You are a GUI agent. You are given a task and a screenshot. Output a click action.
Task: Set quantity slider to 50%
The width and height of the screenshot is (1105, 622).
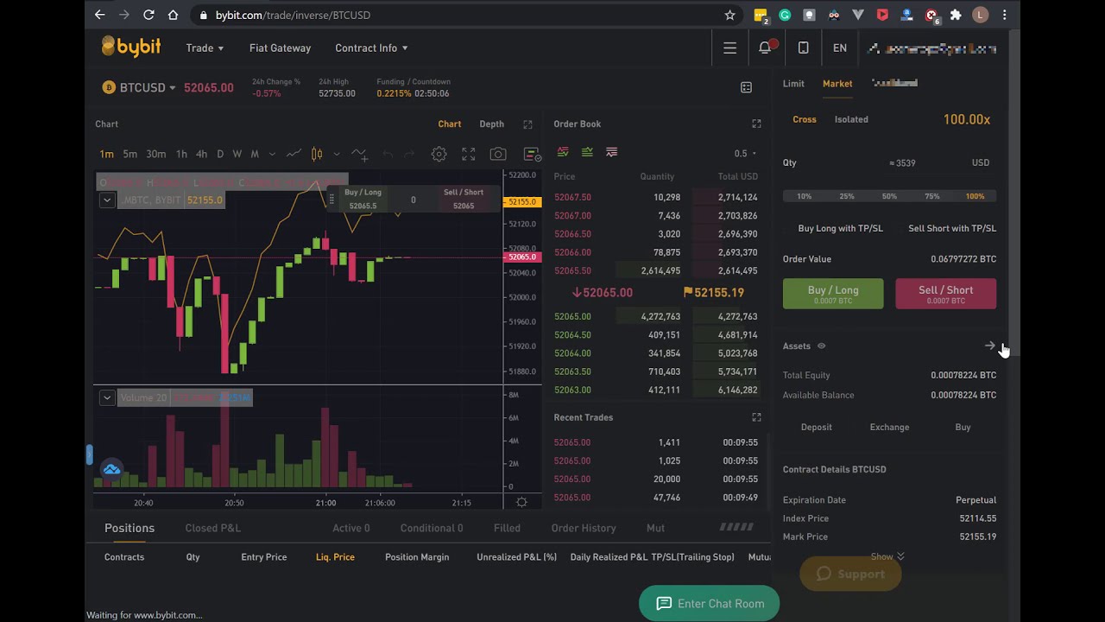point(889,196)
